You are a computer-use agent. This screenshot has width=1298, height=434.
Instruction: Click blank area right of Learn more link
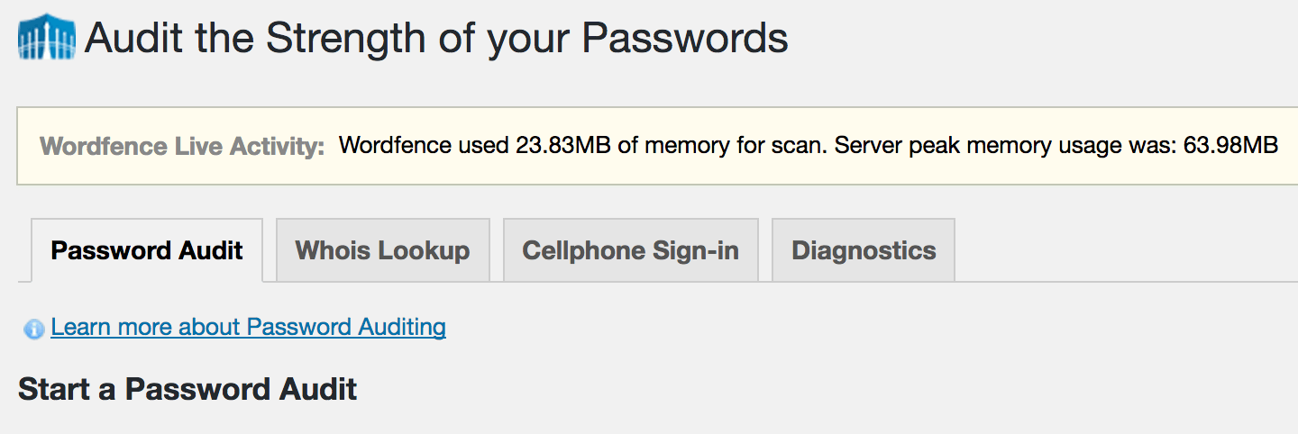point(811,328)
